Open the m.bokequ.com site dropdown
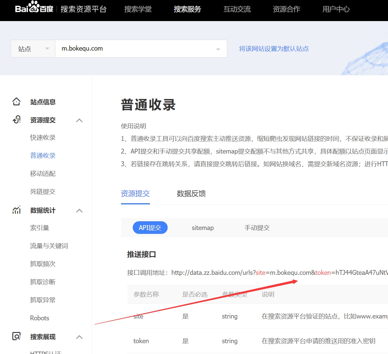The height and width of the screenshot is (354, 388). [x=141, y=48]
